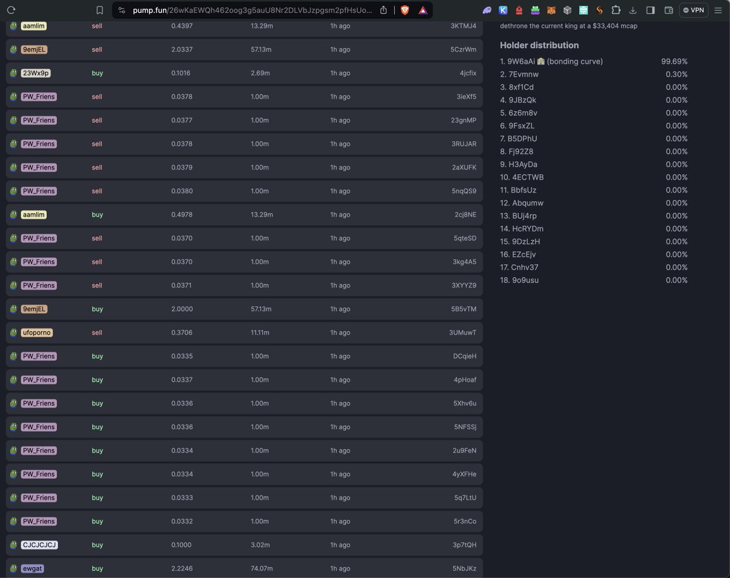Screen dimensions: 730x578
Task: Open the blue K extension icon
Action: point(503,10)
